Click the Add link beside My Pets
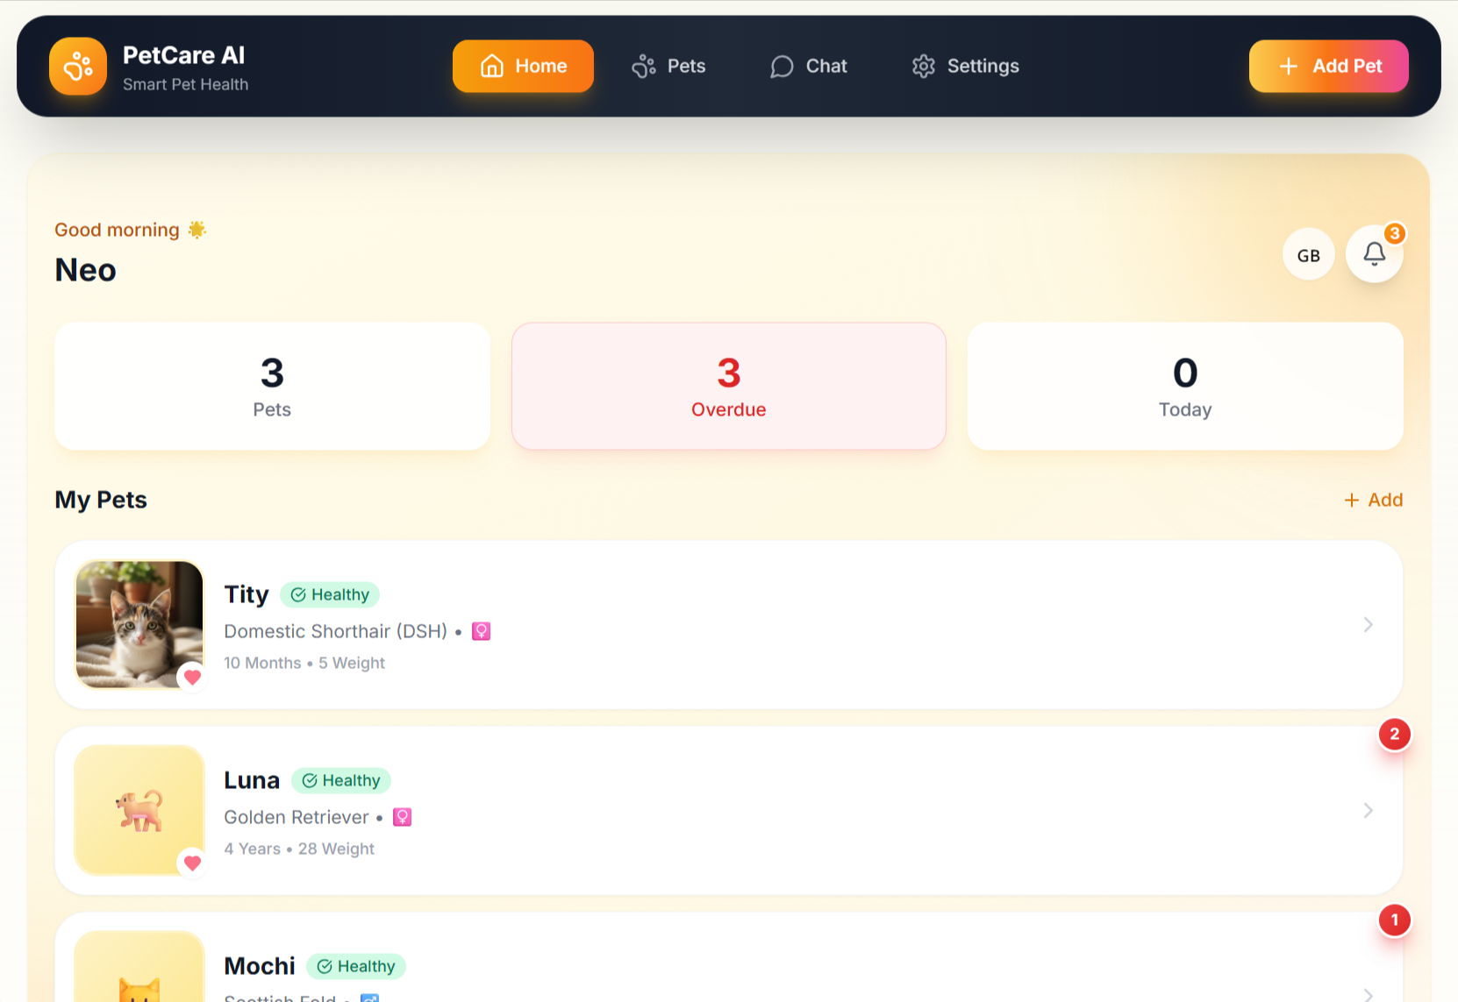The width and height of the screenshot is (1458, 1002). 1373,500
